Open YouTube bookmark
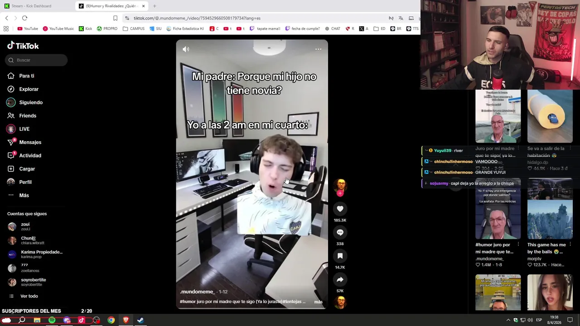580x326 pixels. 27,29
